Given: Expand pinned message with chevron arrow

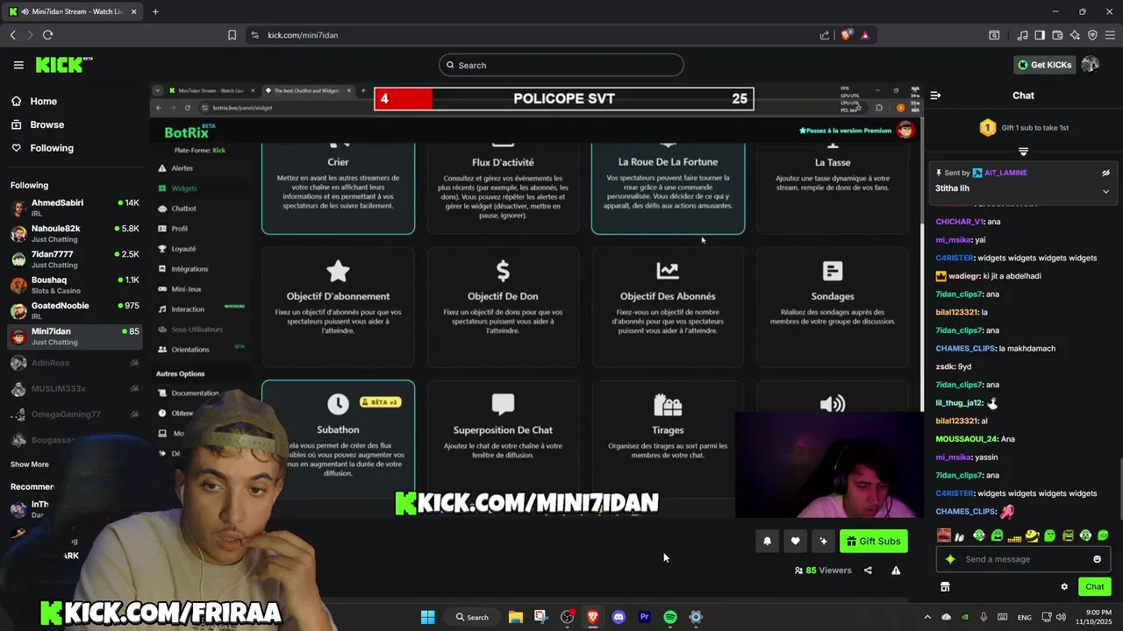Looking at the screenshot, I should [x=1105, y=191].
